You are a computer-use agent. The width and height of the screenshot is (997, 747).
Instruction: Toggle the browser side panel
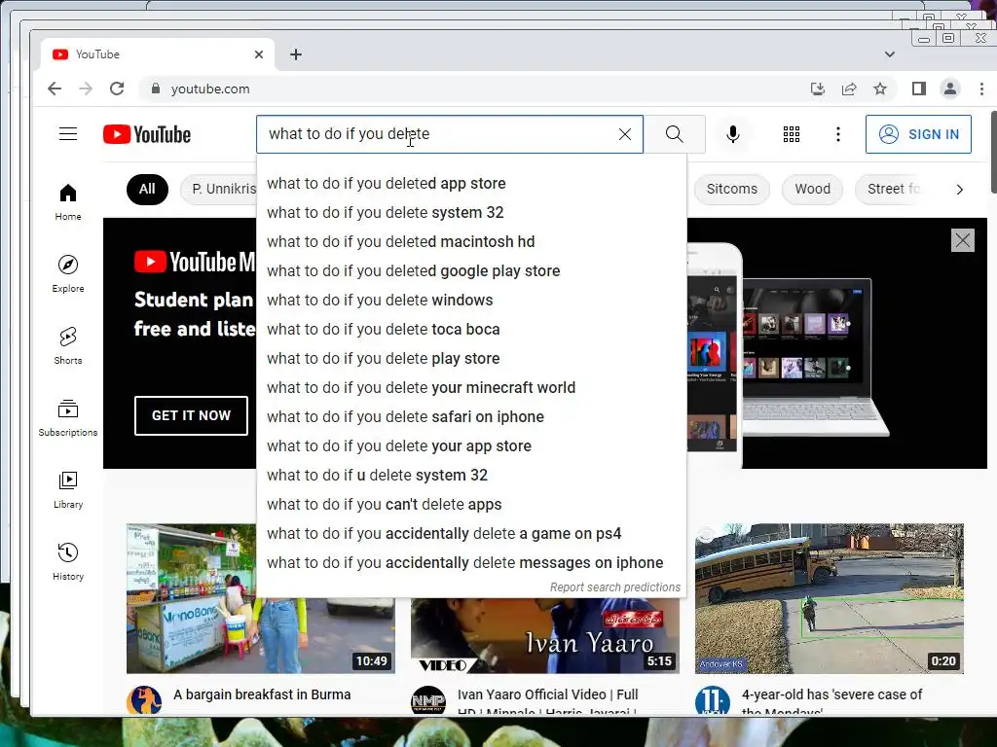(x=919, y=89)
